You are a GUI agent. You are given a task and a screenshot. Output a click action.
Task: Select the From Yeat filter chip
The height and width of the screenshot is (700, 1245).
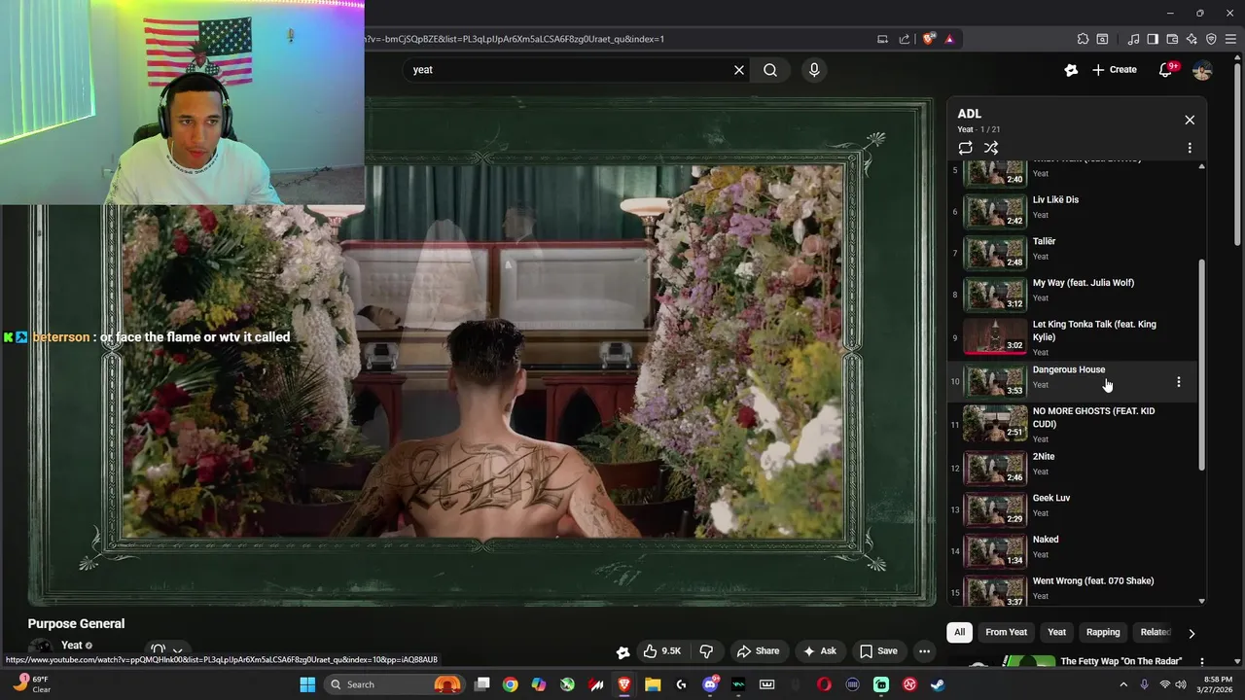tap(1006, 632)
